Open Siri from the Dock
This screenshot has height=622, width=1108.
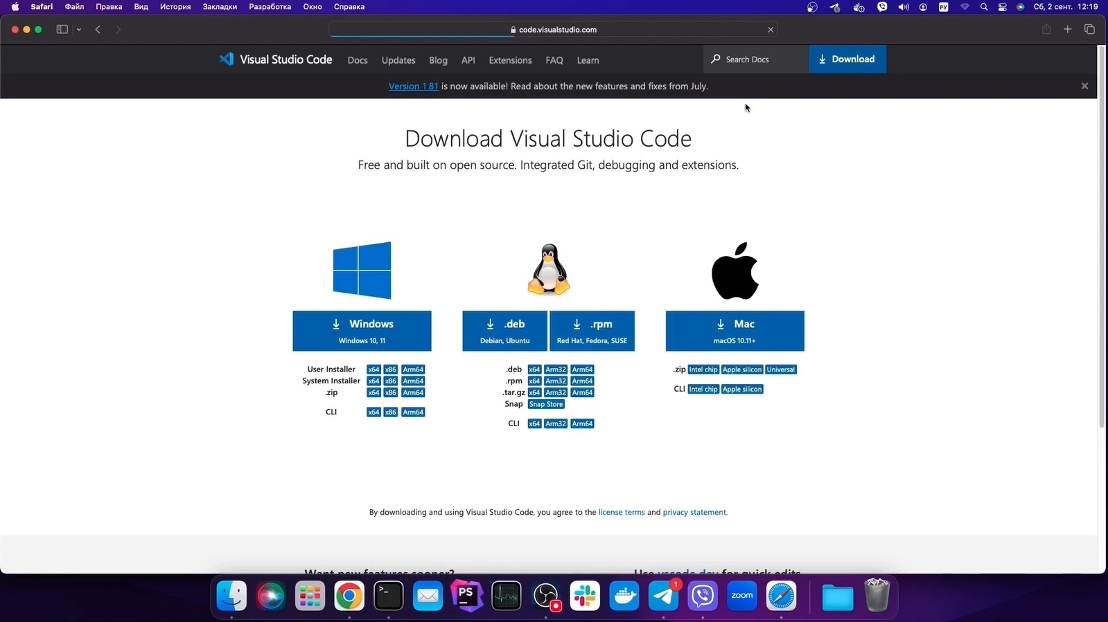coord(271,596)
